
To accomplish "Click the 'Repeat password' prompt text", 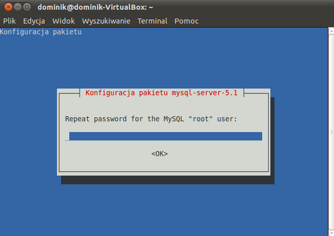I will (x=152, y=119).
